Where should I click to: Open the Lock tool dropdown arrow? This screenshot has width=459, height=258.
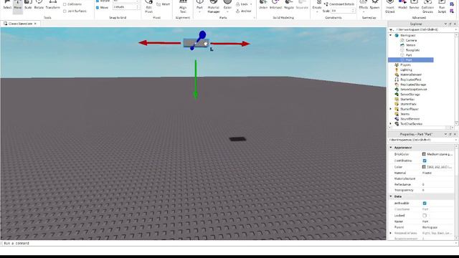(251, 4)
